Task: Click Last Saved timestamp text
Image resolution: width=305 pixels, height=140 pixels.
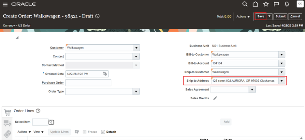Action: click(284, 25)
